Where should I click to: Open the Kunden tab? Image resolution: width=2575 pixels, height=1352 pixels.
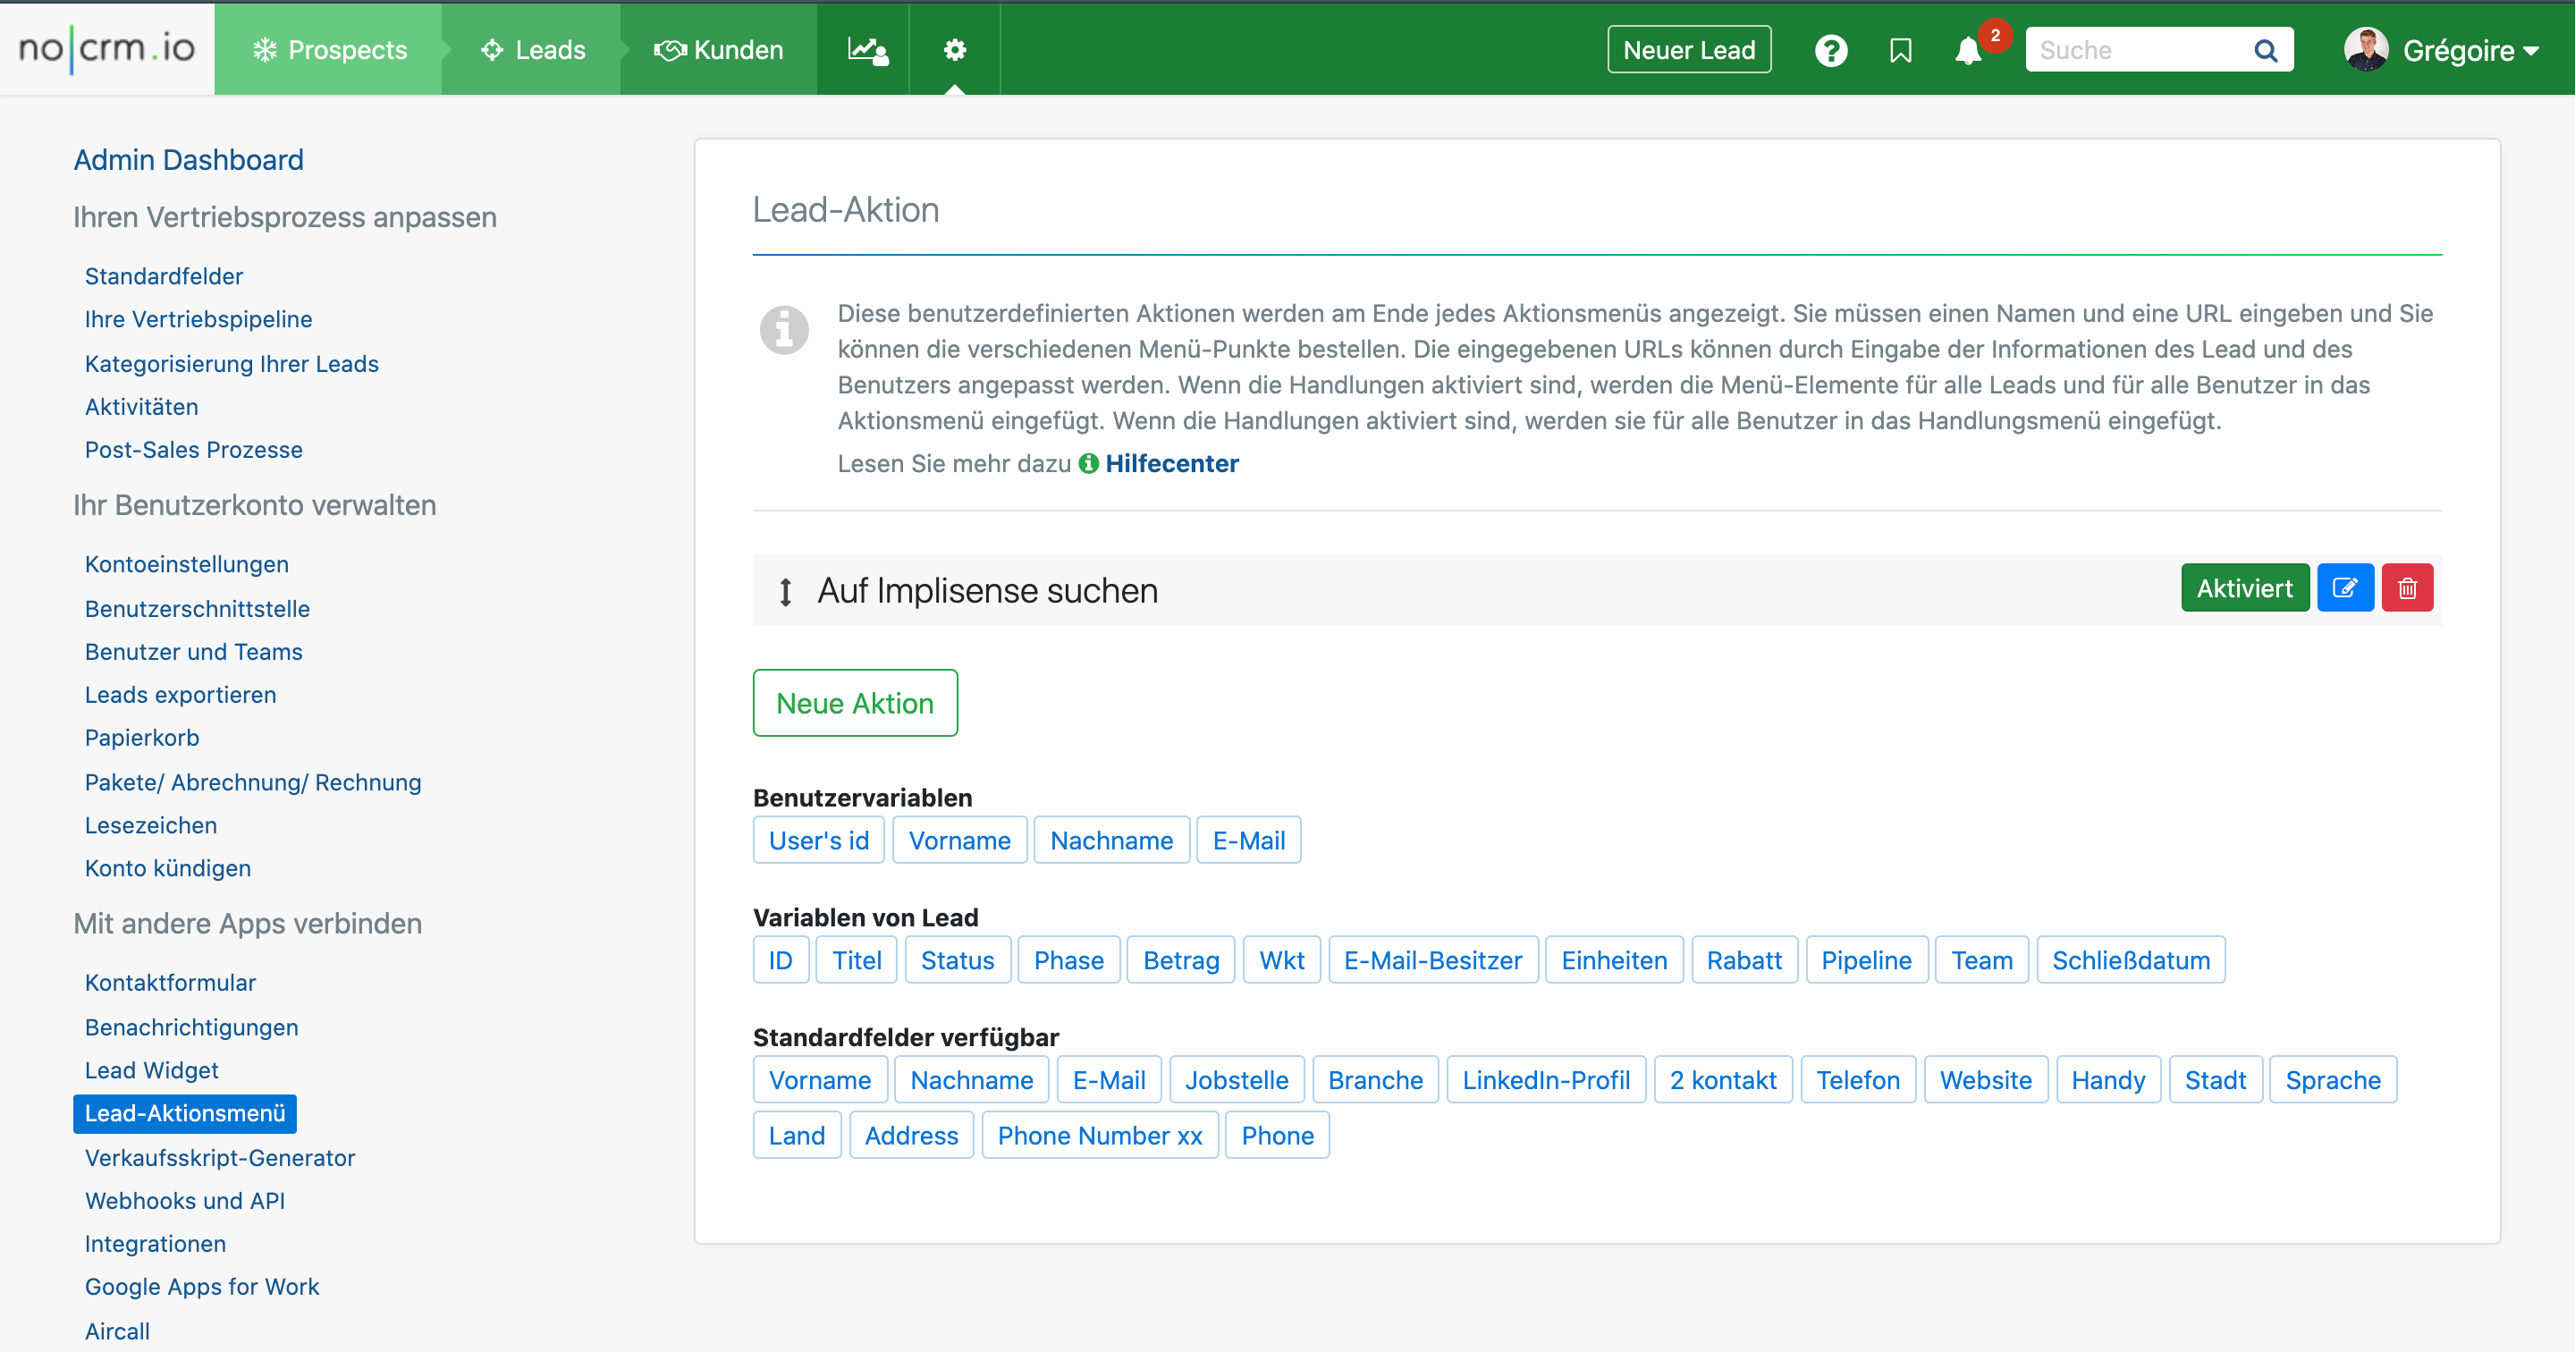719,50
